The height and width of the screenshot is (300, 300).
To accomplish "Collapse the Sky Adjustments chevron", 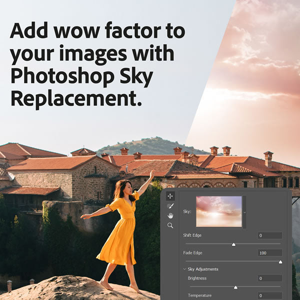I will pyautogui.click(x=184, y=269).
